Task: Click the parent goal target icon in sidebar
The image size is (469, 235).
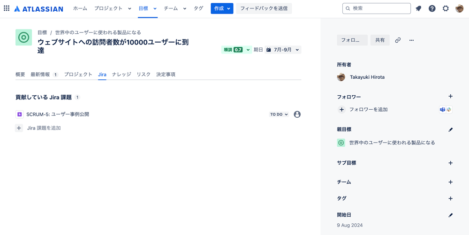Action: tap(341, 143)
